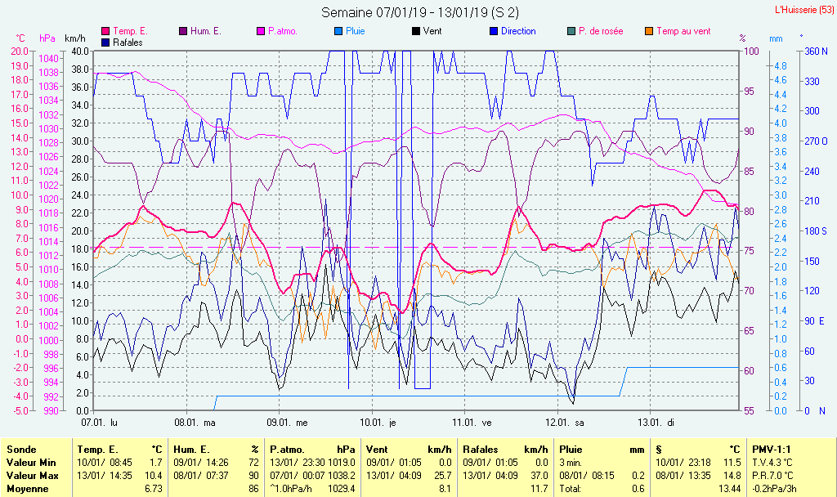Click the L'Huisserie (53) station label

[804, 9]
